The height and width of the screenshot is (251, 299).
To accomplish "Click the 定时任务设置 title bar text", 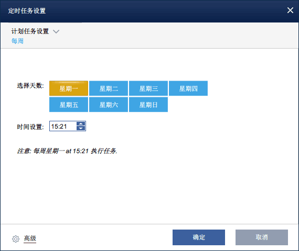I will [27, 11].
